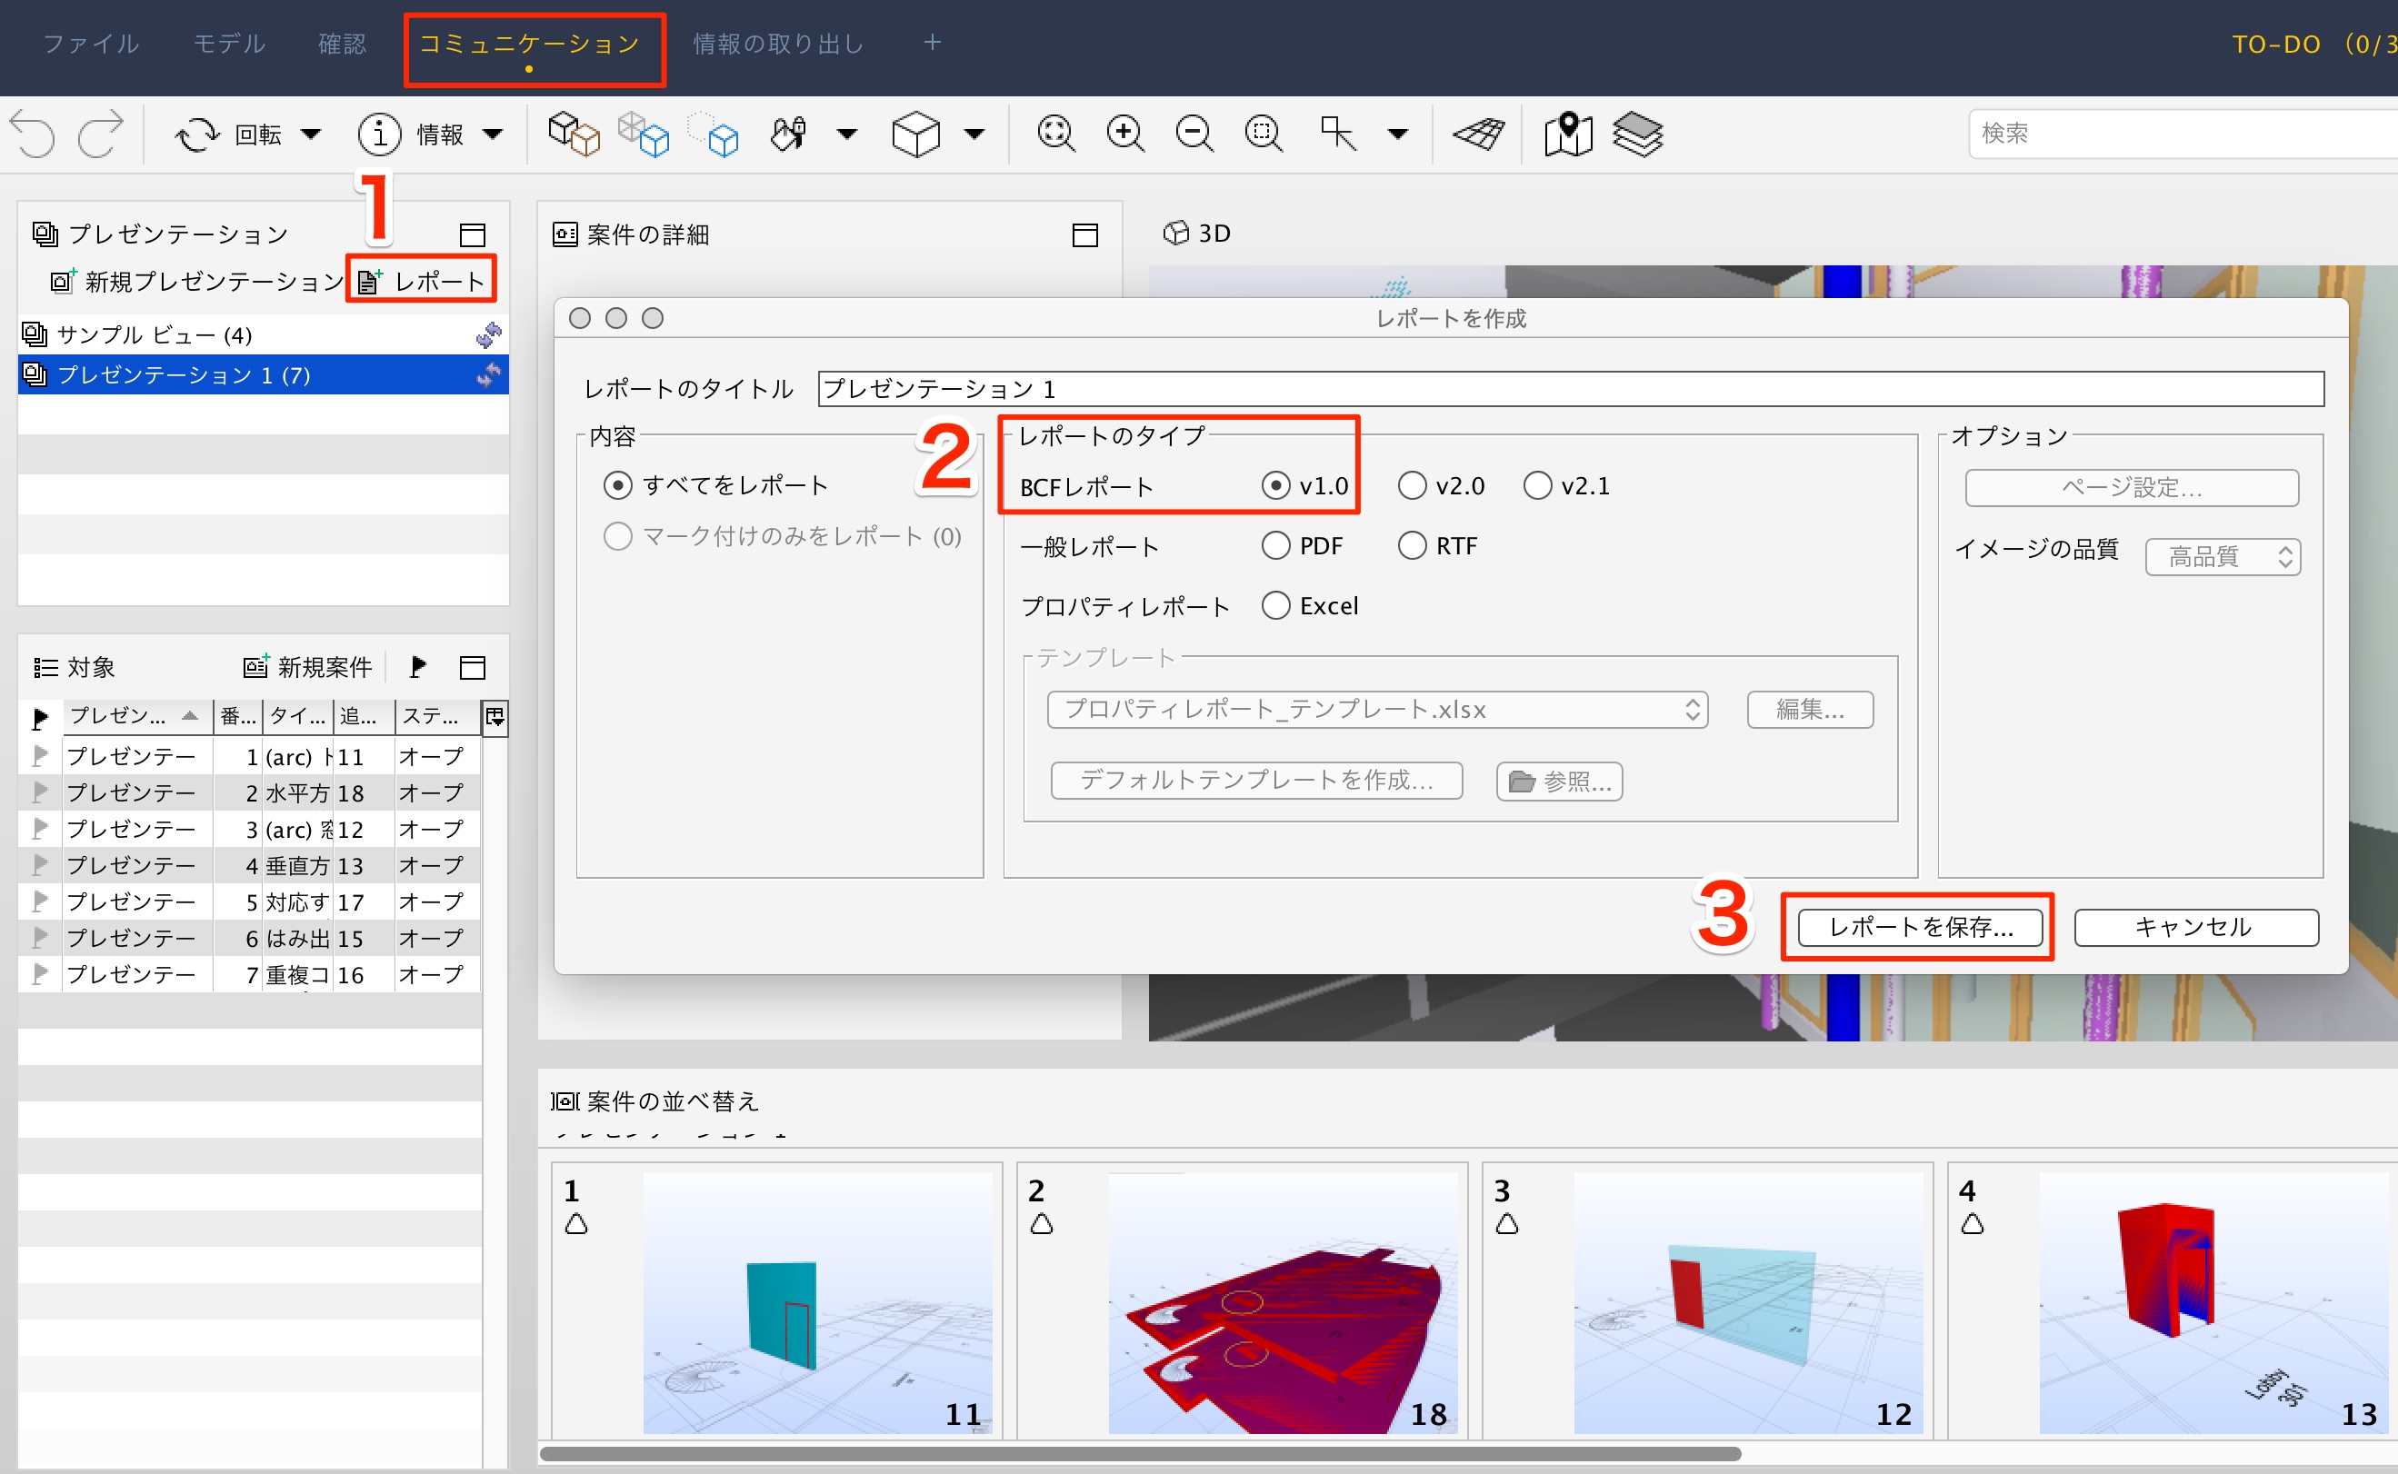
Task: Click the stacked layers icon in toolbar
Action: coord(1638,134)
